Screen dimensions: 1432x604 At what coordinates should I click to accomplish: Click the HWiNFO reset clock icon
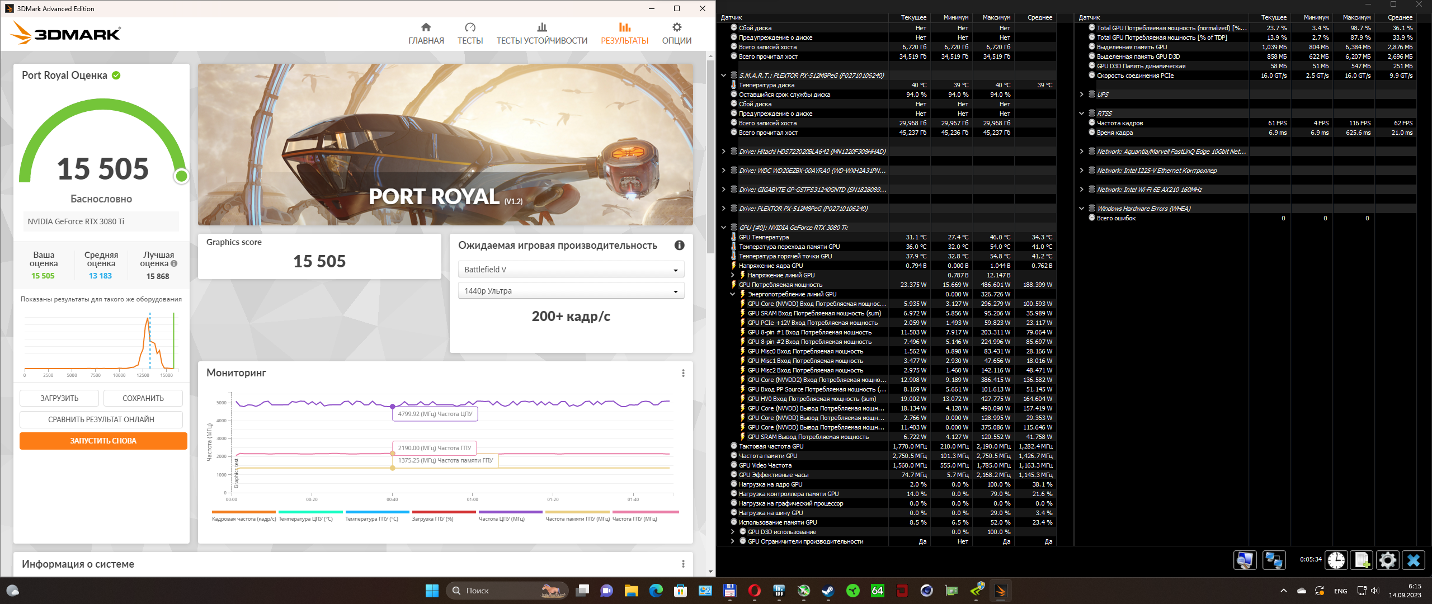tap(1336, 560)
